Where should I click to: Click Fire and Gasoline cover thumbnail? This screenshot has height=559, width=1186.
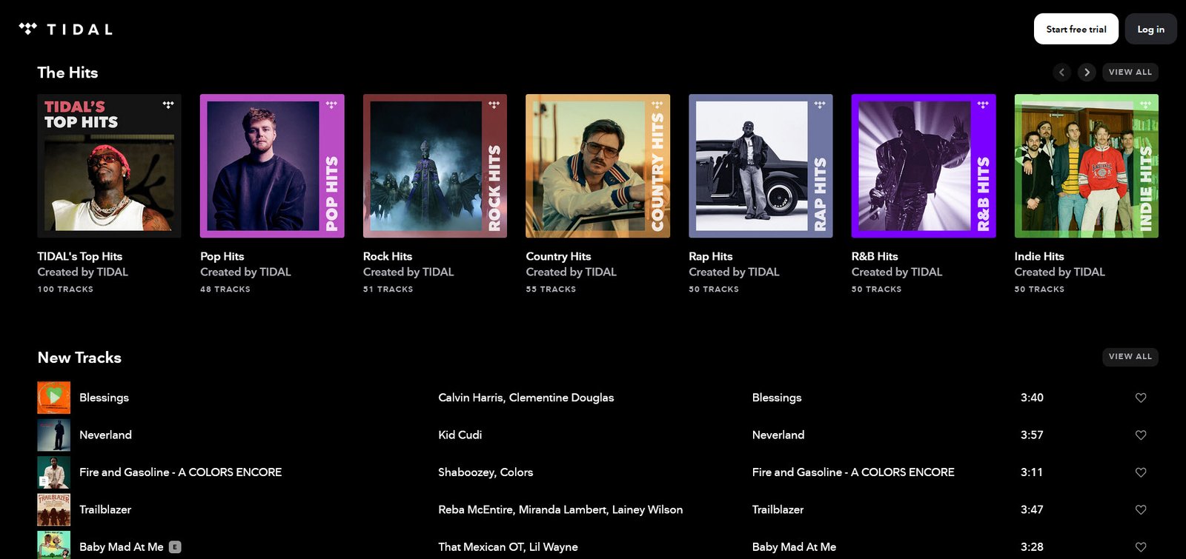click(x=54, y=472)
